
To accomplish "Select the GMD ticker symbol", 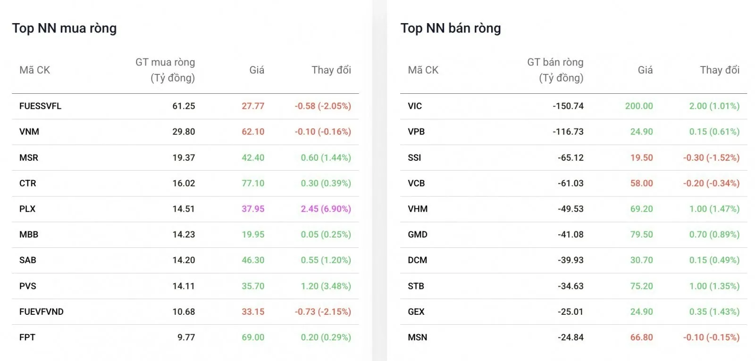I will (418, 235).
